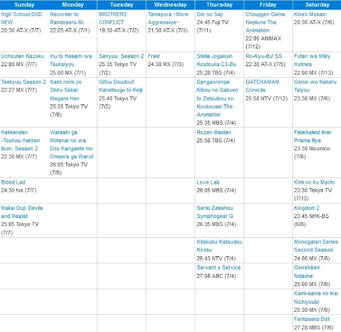Screen dimensions: 341x332
Task: Select Senki Zesshou Symphogear G link
Action: point(215,212)
